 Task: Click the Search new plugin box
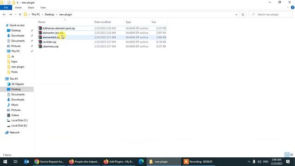coord(271,14)
